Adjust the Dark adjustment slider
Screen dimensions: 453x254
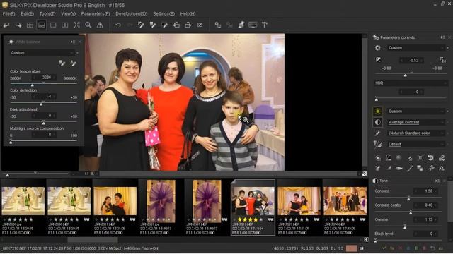(x=44, y=122)
